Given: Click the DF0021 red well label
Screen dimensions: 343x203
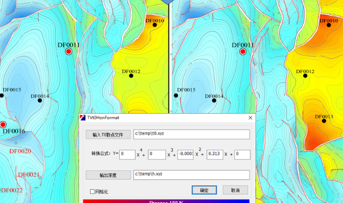Looking at the screenshot, I should [x=29, y=175].
